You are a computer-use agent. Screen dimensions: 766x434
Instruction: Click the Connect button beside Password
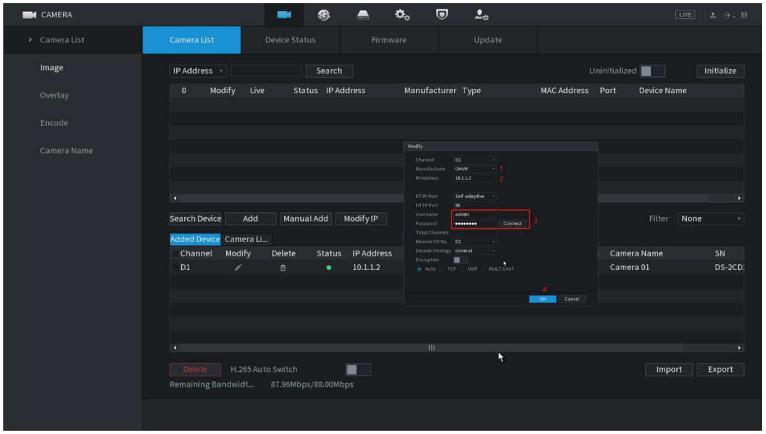tap(512, 223)
